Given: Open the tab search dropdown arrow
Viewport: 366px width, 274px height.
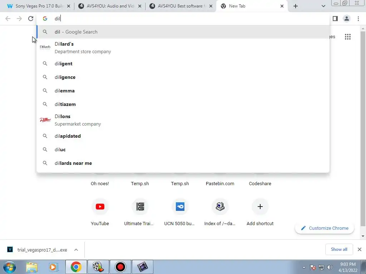Looking at the screenshot, I should click(323, 6).
